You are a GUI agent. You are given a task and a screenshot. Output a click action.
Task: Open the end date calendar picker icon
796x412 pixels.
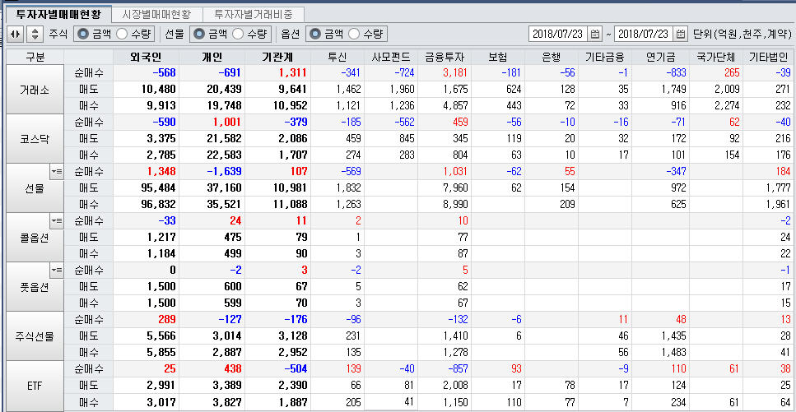click(x=680, y=35)
